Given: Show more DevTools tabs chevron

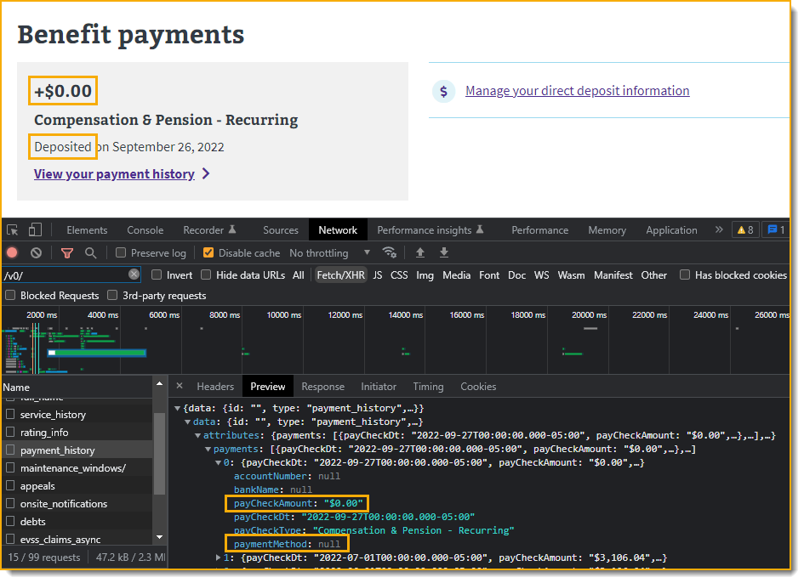Looking at the screenshot, I should (719, 230).
